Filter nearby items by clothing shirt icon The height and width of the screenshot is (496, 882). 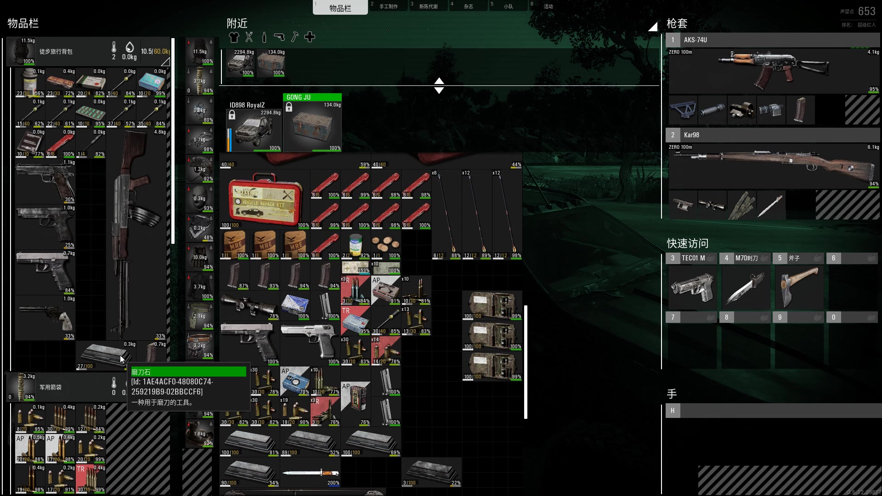pyautogui.click(x=234, y=37)
